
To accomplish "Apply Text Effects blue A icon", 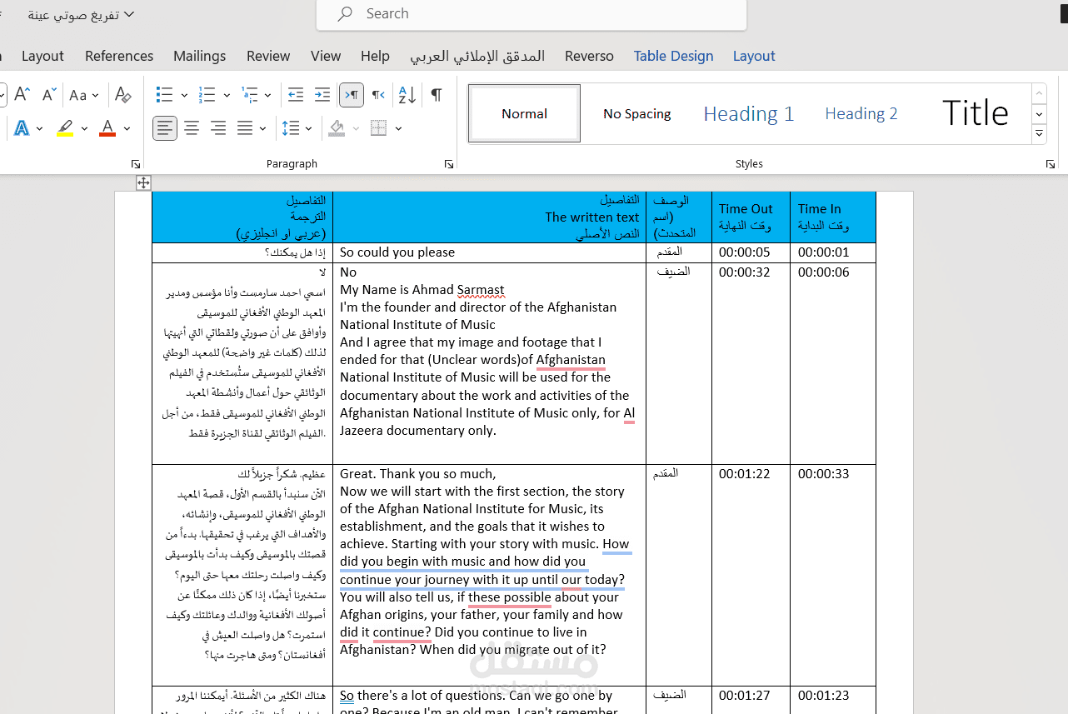I will tap(21, 128).
